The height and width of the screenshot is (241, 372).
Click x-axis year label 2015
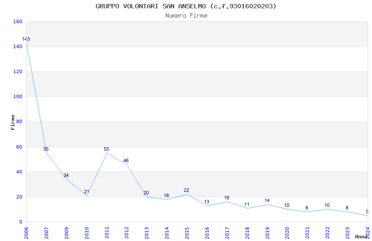click(187, 233)
